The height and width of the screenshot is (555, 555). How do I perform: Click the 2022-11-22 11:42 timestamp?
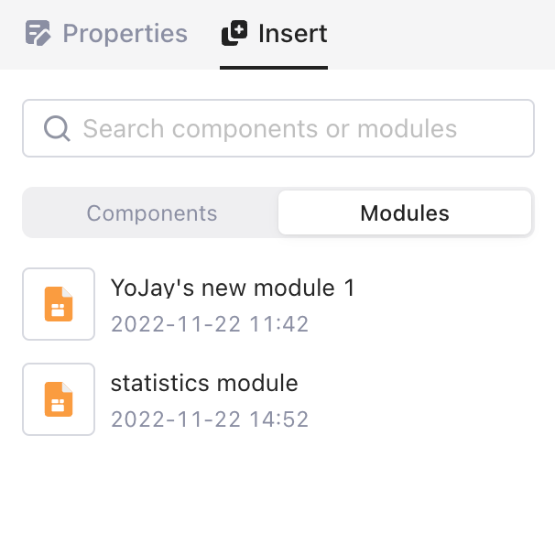pos(210,323)
